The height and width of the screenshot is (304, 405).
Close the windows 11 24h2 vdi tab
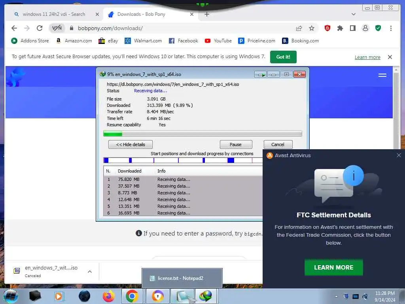(x=97, y=14)
